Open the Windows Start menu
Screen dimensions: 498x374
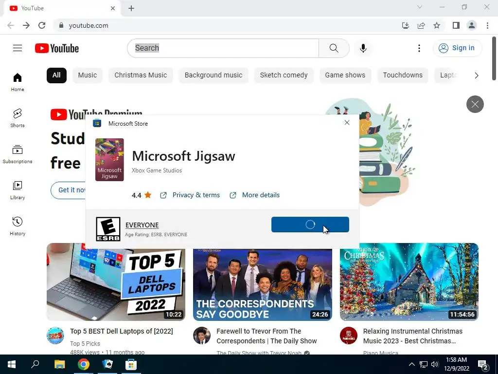coord(12,364)
